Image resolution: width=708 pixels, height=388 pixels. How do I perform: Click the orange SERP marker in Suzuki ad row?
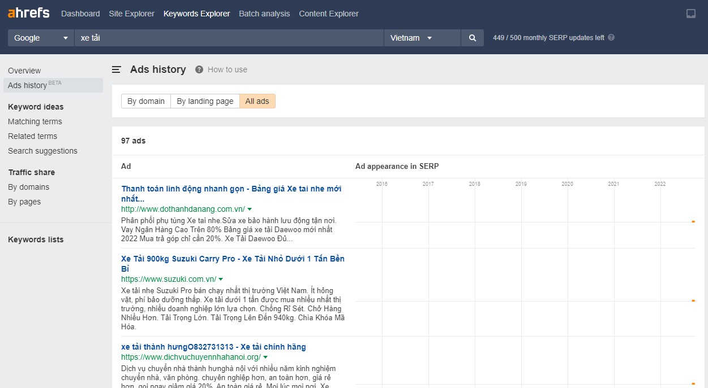point(693,300)
